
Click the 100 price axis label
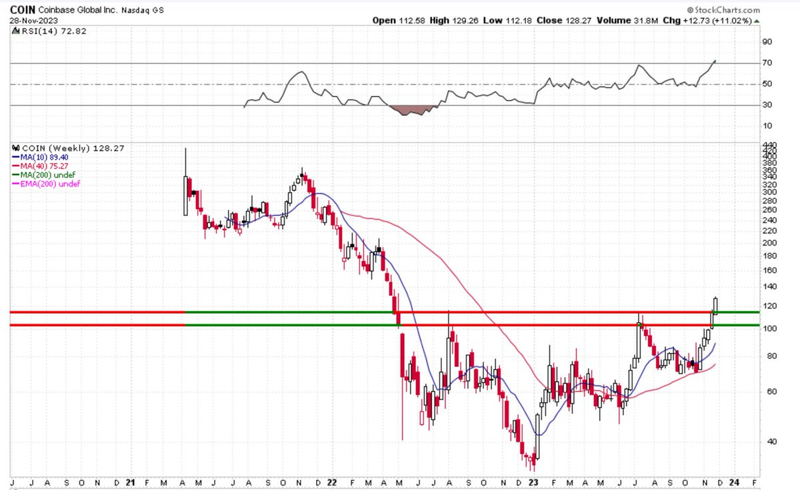pos(769,329)
